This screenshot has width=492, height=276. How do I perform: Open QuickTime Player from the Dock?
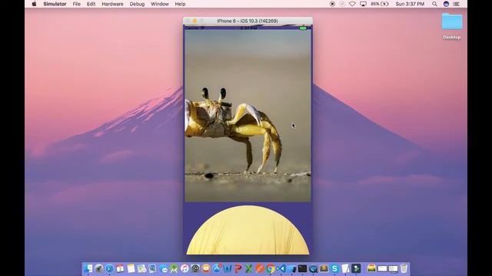tap(313, 268)
